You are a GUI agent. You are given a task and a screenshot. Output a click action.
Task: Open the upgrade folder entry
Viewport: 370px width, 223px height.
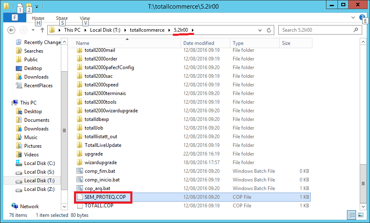94,154
